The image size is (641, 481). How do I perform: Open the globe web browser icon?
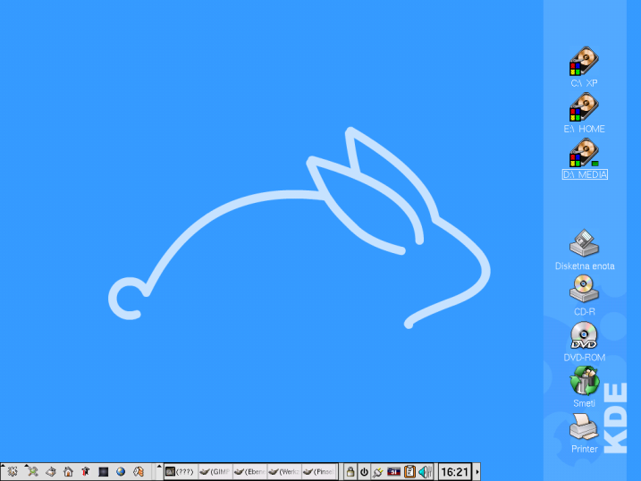click(121, 472)
